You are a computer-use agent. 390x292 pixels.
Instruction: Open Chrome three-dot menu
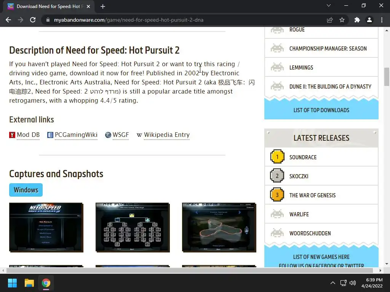coord(382,20)
